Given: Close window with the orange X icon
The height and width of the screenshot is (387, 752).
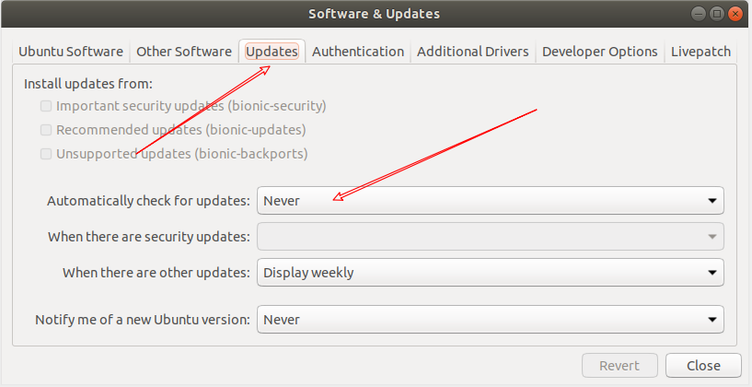Looking at the screenshot, I should tap(735, 14).
